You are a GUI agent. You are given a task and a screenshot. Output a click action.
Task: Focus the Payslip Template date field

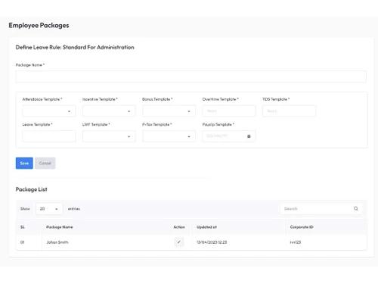(x=229, y=136)
